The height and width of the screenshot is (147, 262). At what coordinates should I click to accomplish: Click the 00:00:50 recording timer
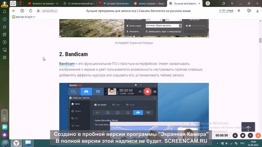pyautogui.click(x=221, y=136)
